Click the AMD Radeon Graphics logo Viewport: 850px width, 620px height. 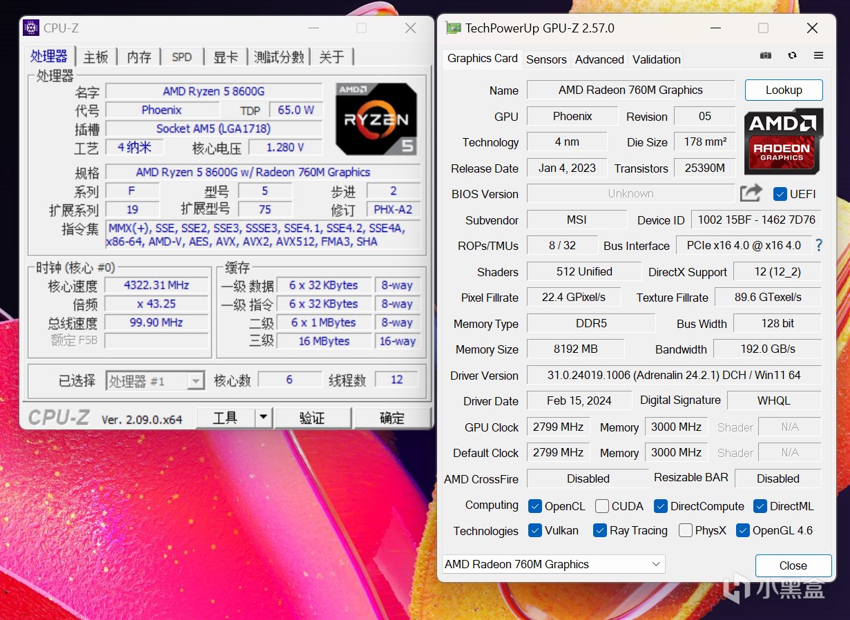click(x=784, y=141)
